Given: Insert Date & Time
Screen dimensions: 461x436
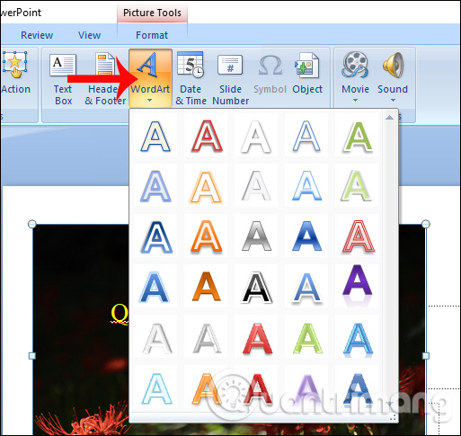Looking at the screenshot, I should [x=191, y=78].
